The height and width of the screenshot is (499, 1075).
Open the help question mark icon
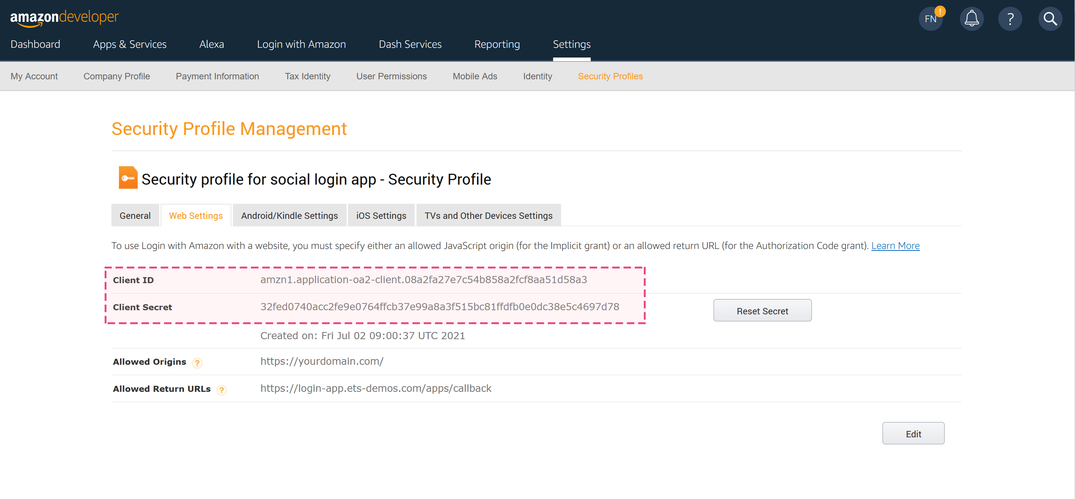click(x=1010, y=19)
